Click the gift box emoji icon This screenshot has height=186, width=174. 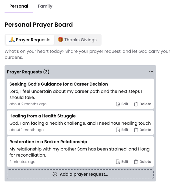pos(61,39)
